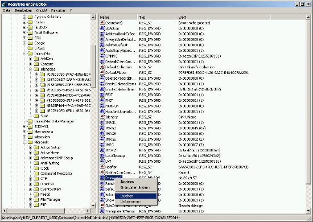This screenshot has width=313, height=222.
Task: Expand the GNU key
Action: [x=24, y=38]
